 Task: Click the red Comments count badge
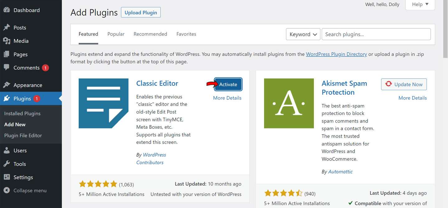pyautogui.click(x=45, y=68)
